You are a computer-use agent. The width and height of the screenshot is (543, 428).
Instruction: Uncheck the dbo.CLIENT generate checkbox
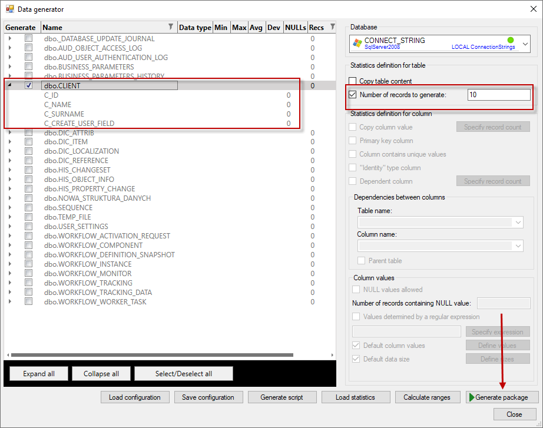[x=29, y=85]
